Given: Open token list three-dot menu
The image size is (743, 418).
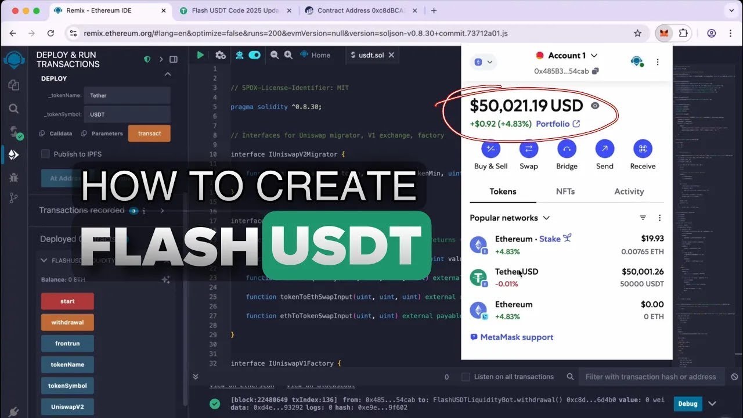Looking at the screenshot, I should (659, 218).
